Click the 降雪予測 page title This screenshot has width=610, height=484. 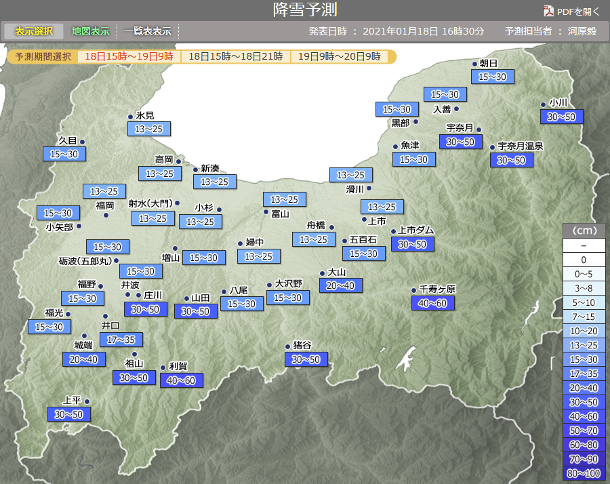[304, 9]
